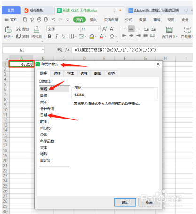Click the 合并居中 merge and center icon
This screenshot has height=214, width=196.
[170, 30]
